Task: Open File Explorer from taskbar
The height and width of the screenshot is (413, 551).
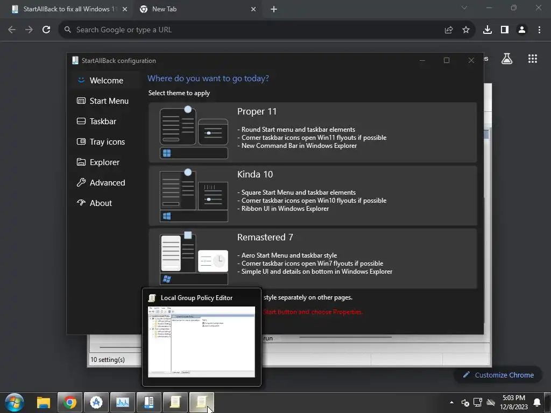Action: tap(44, 402)
